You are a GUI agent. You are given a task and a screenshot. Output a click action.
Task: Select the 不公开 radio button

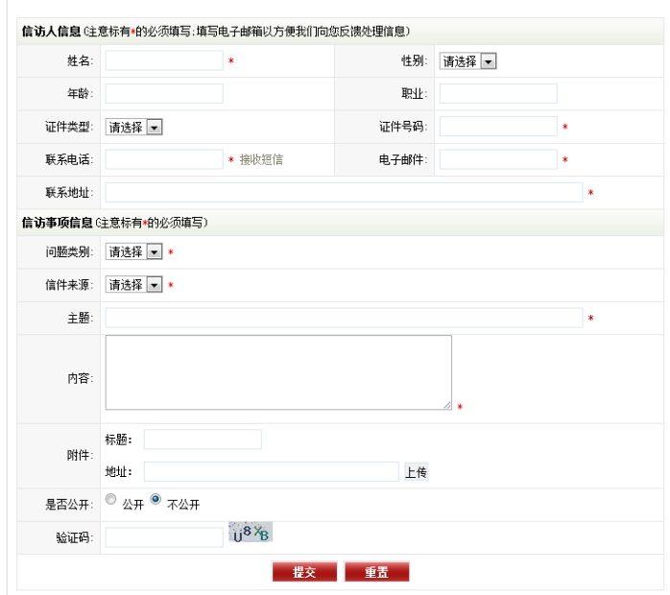[156, 500]
